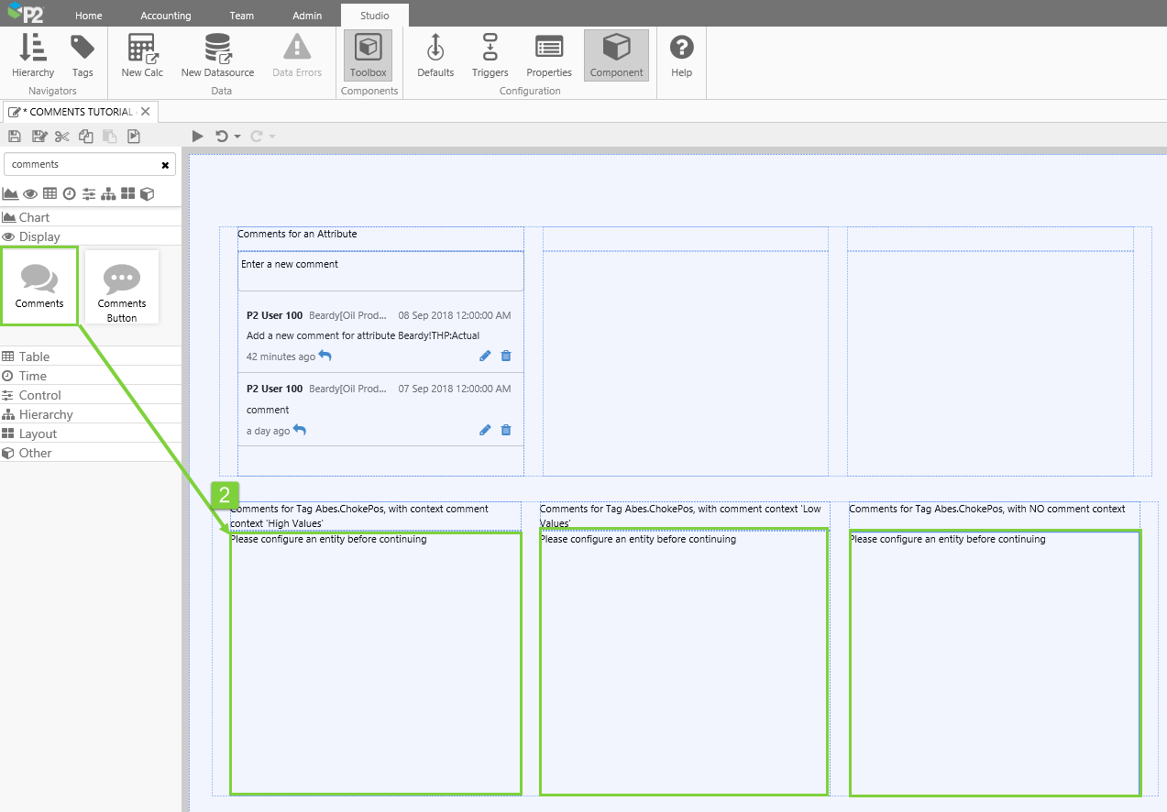The height and width of the screenshot is (812, 1167).
Task: Toggle the Component panel
Action: [x=616, y=56]
